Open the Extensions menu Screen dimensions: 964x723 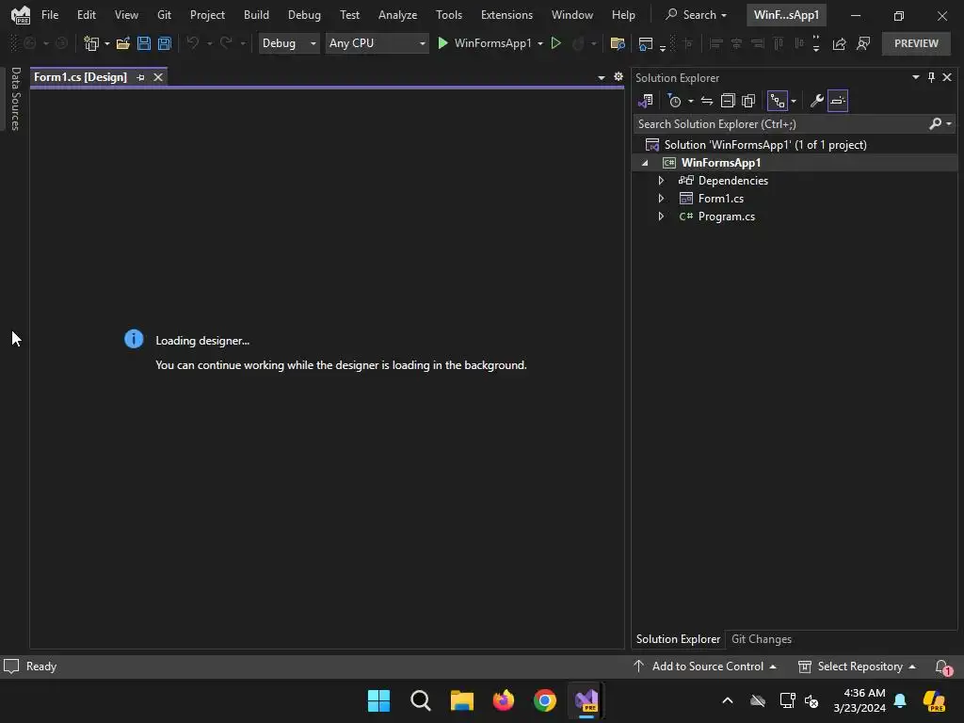[506, 15]
